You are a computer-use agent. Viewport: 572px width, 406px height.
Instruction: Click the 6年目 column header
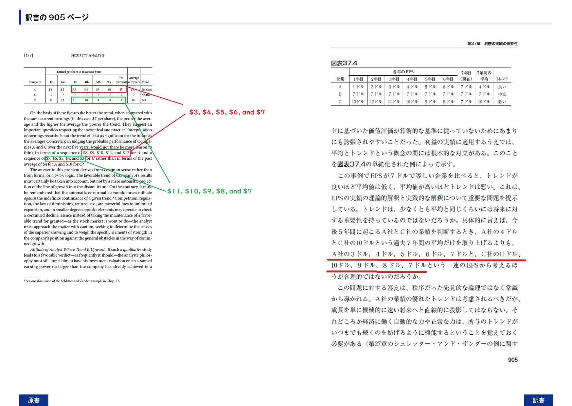(x=448, y=79)
